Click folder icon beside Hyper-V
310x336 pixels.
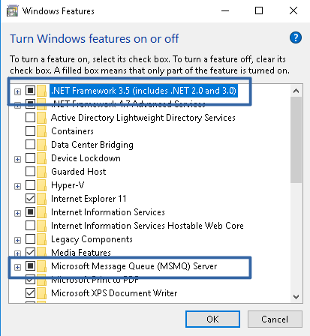pos(42,185)
